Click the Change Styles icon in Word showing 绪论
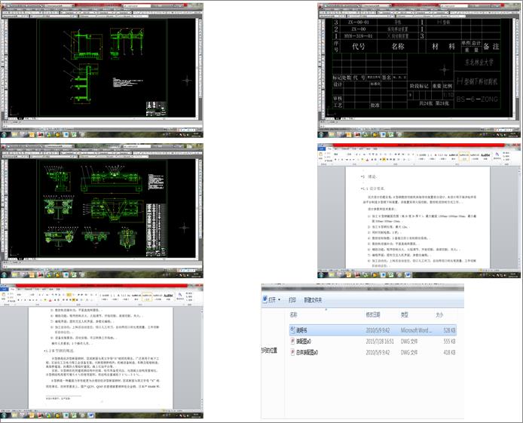The height and width of the screenshot is (423, 523). 497,156
